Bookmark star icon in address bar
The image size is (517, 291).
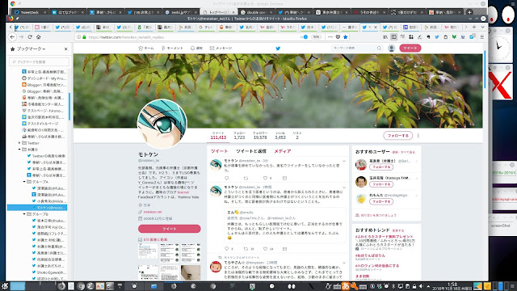coord(345,37)
